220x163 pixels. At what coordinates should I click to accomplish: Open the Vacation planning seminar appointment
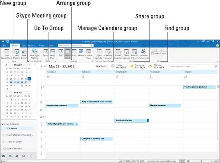coord(199,87)
